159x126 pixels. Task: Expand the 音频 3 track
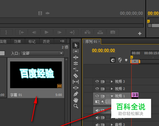click(112, 124)
